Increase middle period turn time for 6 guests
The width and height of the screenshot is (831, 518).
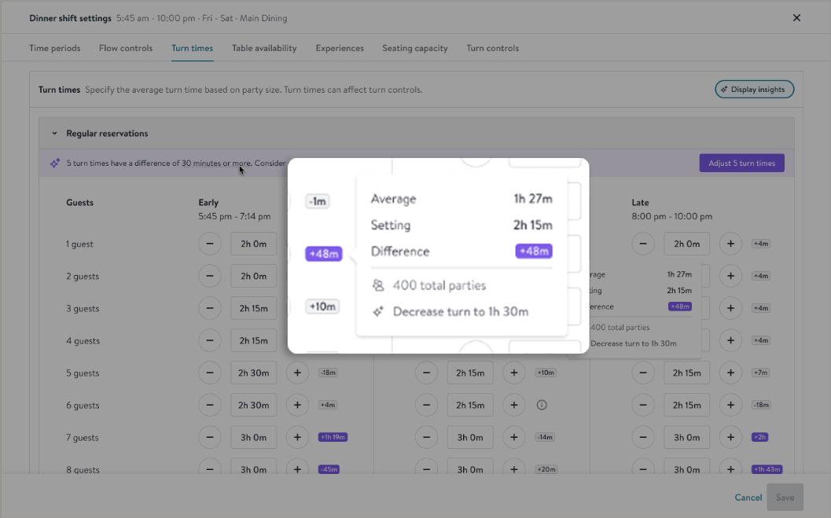point(514,405)
